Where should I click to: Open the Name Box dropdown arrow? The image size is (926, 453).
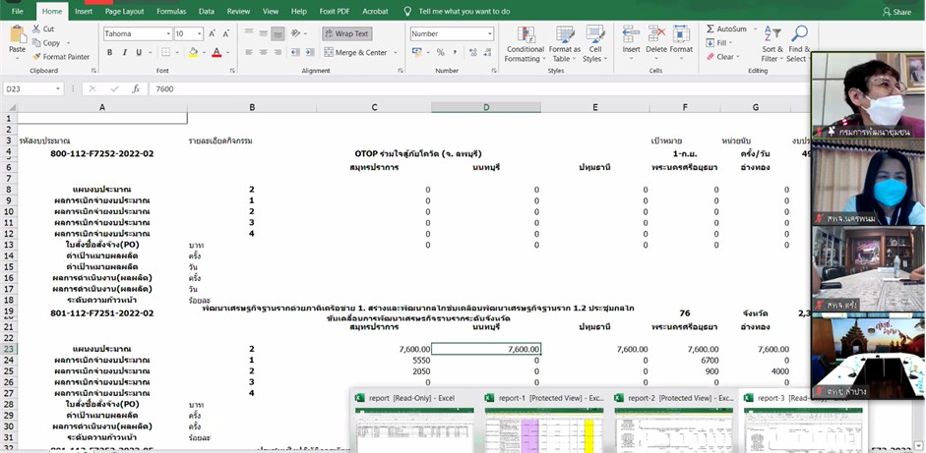(x=58, y=89)
